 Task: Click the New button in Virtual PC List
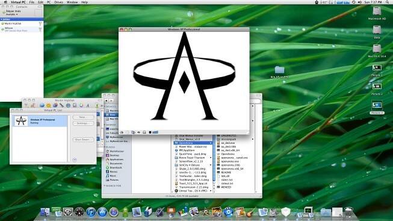coord(83,117)
